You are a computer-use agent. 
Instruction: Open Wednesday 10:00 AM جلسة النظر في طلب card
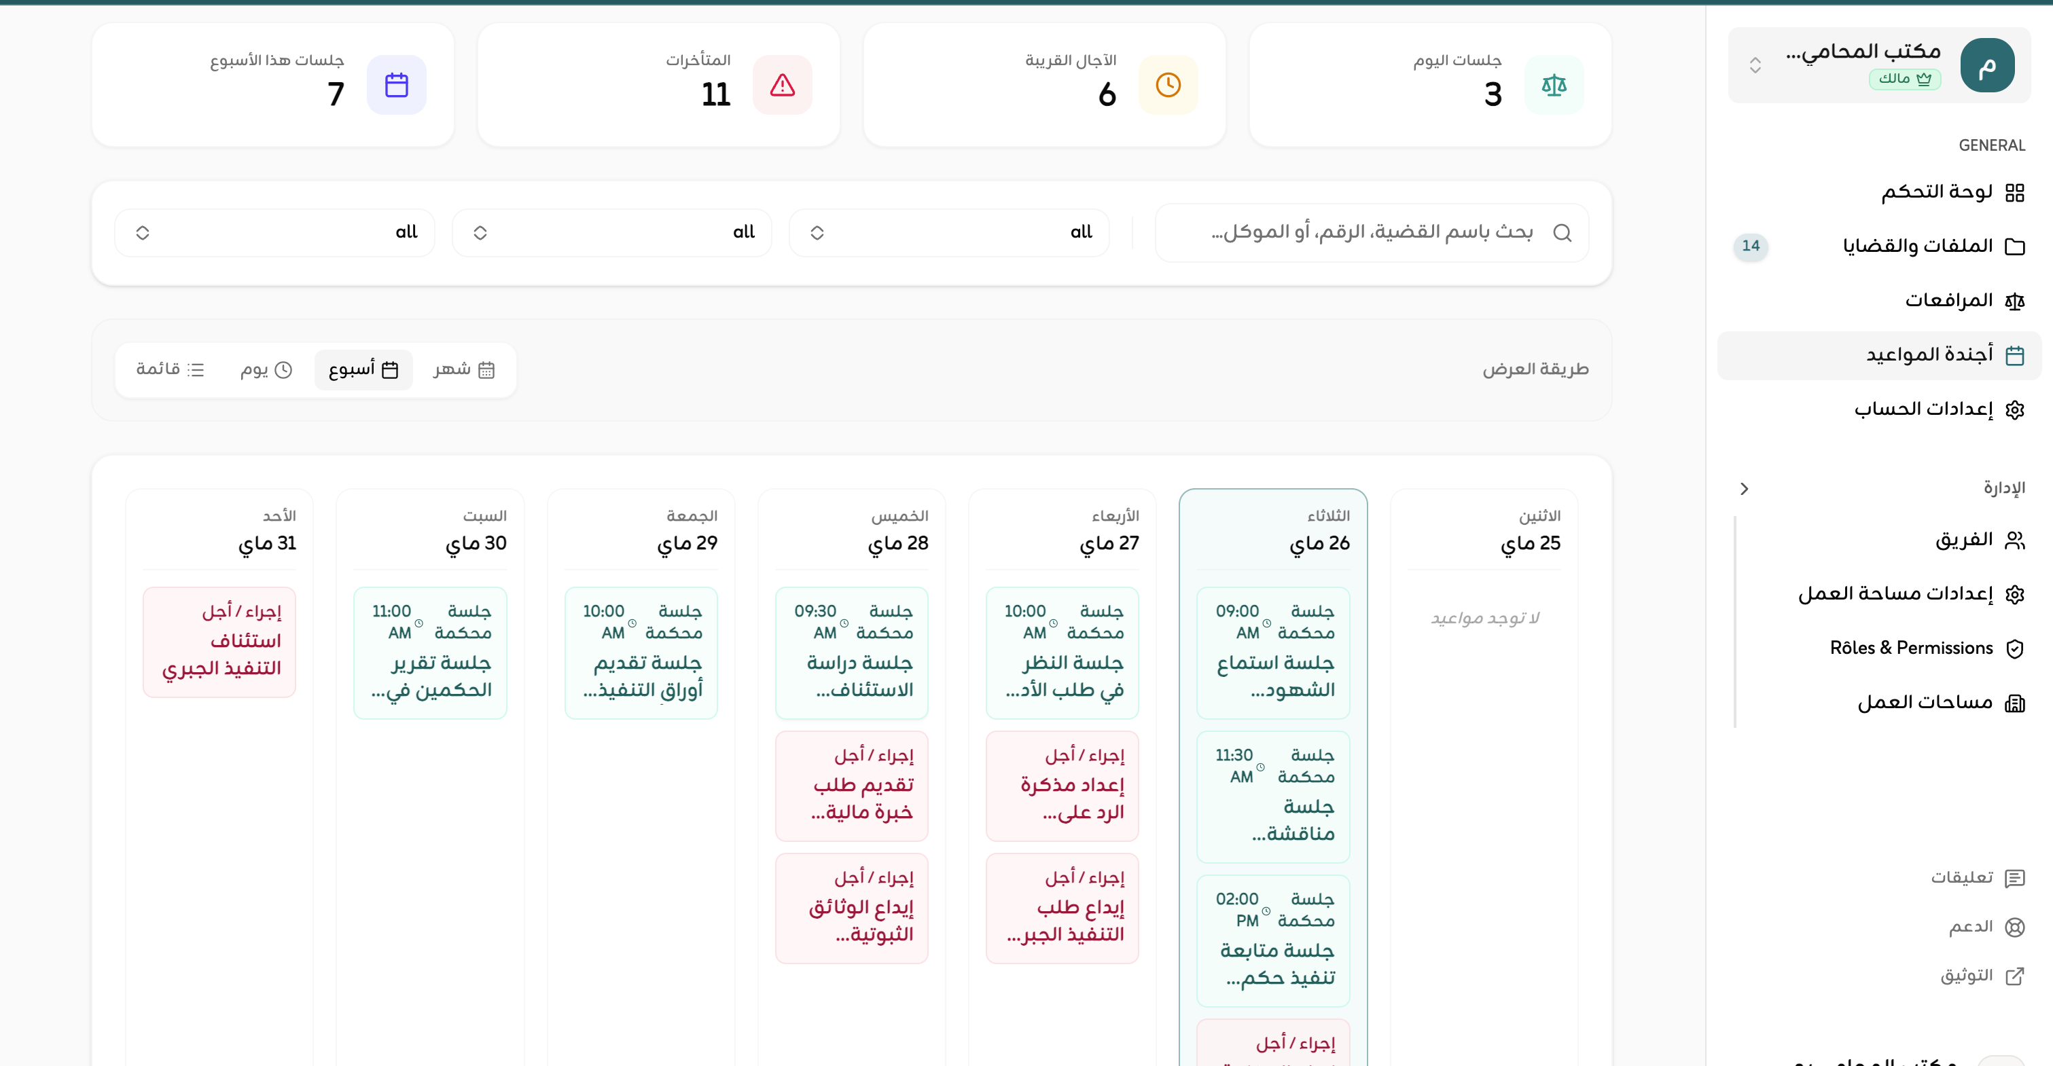pos(1063,653)
